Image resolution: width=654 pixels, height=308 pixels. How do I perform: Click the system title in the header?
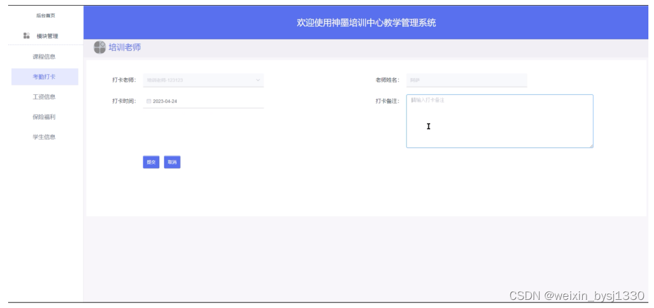point(366,22)
